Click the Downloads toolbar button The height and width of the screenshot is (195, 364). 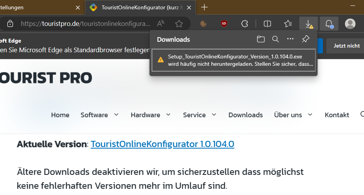pyautogui.click(x=309, y=24)
